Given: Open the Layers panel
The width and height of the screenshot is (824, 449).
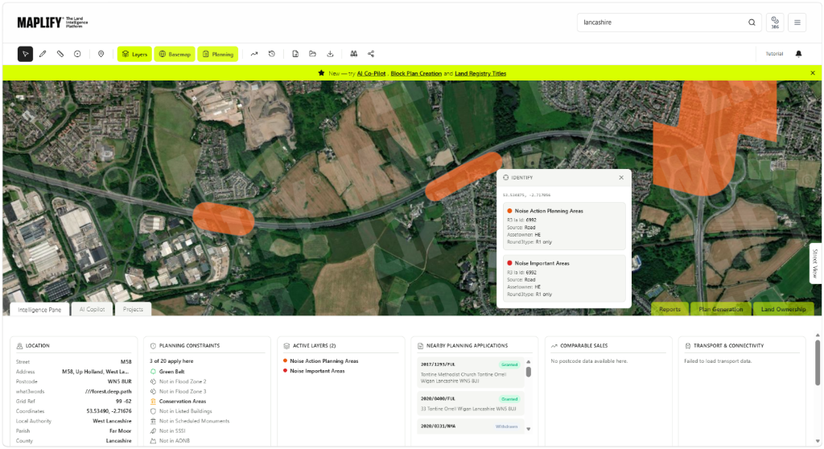Looking at the screenshot, I should tap(134, 54).
